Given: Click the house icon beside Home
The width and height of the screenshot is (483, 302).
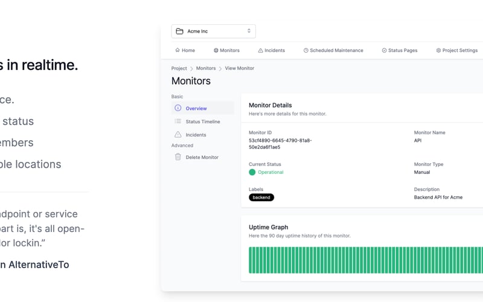Looking at the screenshot, I should (178, 50).
